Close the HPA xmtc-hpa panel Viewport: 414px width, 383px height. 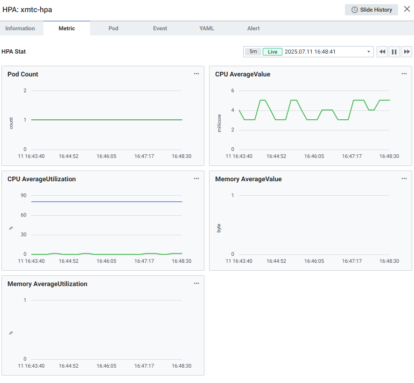[407, 9]
